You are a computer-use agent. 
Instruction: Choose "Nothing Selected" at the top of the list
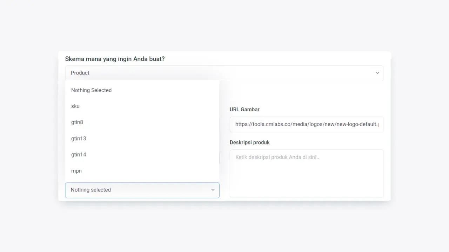coord(91,90)
